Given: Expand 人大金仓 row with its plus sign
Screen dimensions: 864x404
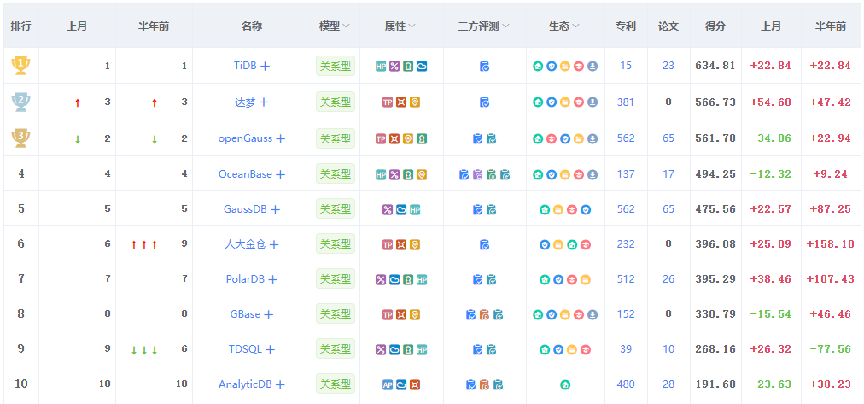Looking at the screenshot, I should click(274, 245).
